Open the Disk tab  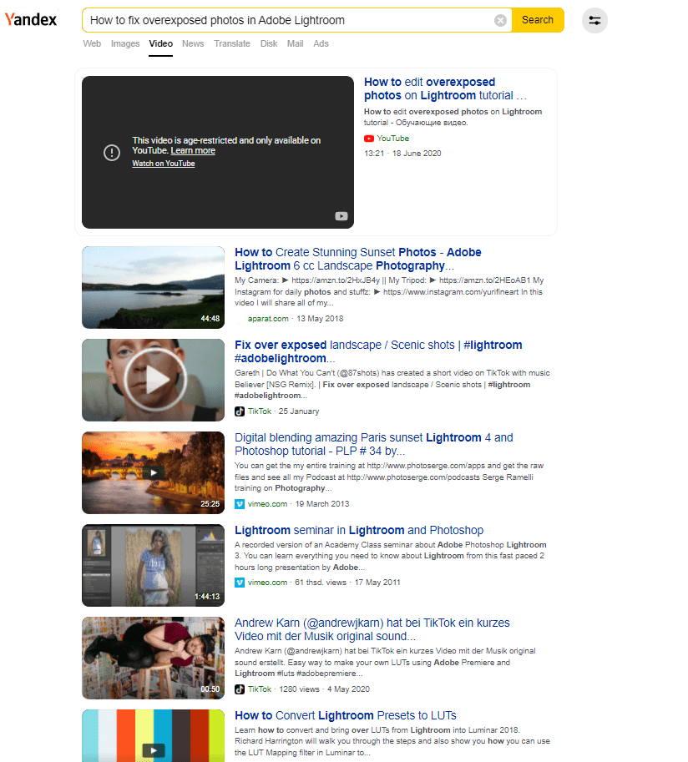(x=269, y=43)
